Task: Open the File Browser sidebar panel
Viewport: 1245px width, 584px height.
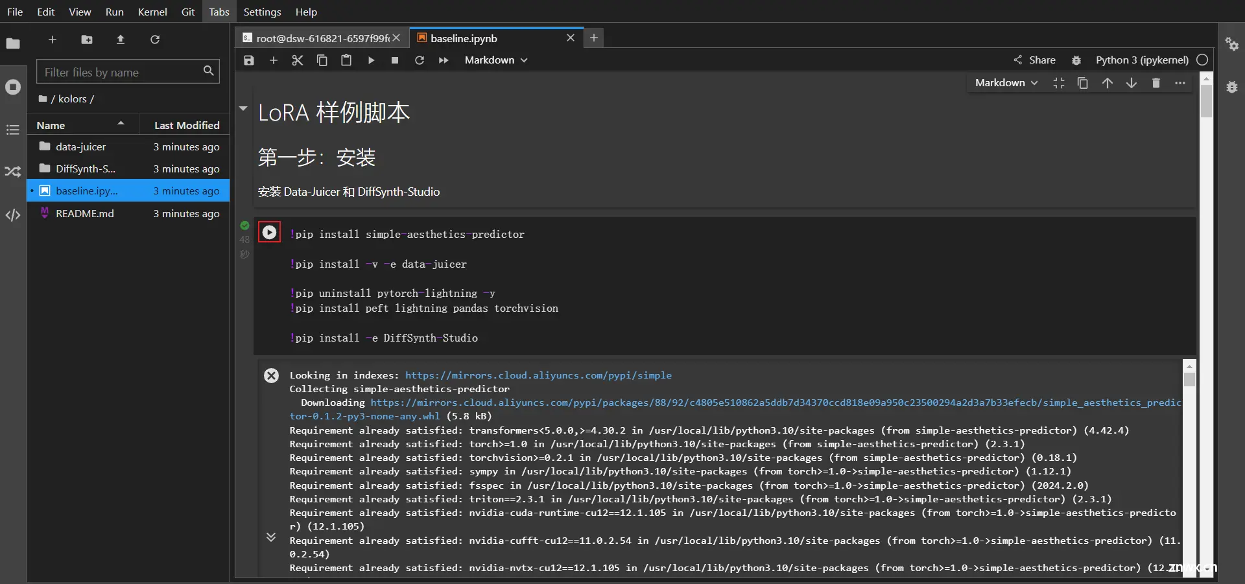Action: pyautogui.click(x=13, y=43)
